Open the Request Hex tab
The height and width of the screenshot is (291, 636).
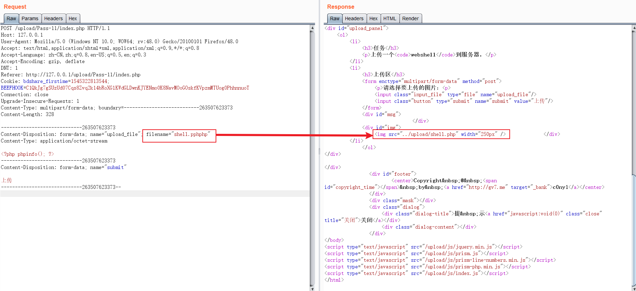coord(73,18)
